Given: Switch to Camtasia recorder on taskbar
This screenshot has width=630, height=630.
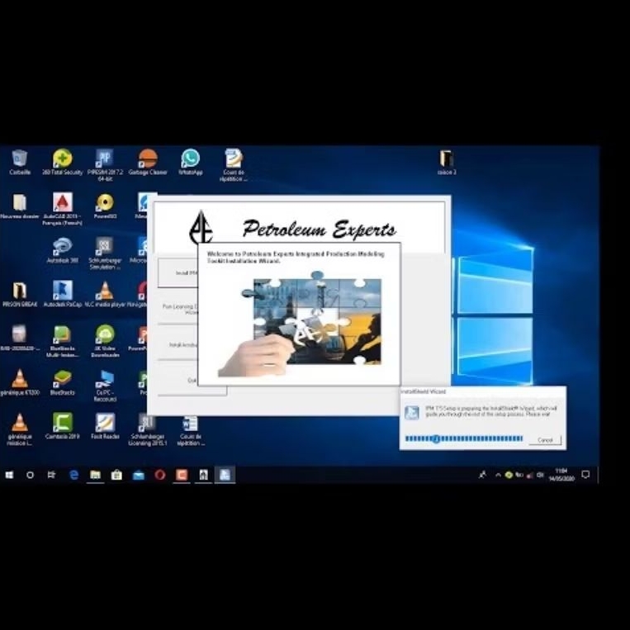Looking at the screenshot, I should click(182, 475).
